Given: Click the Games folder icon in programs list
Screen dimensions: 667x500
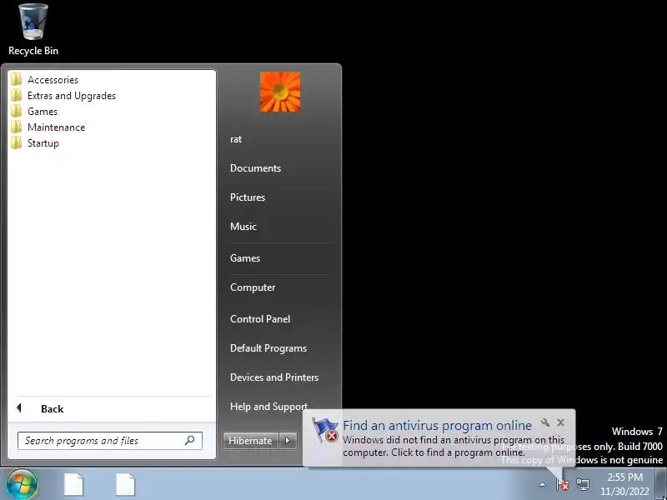Looking at the screenshot, I should pyautogui.click(x=16, y=112).
